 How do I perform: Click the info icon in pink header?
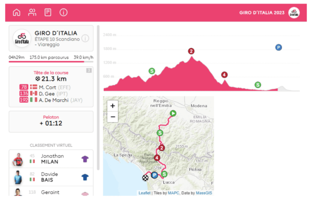pos(63,12)
